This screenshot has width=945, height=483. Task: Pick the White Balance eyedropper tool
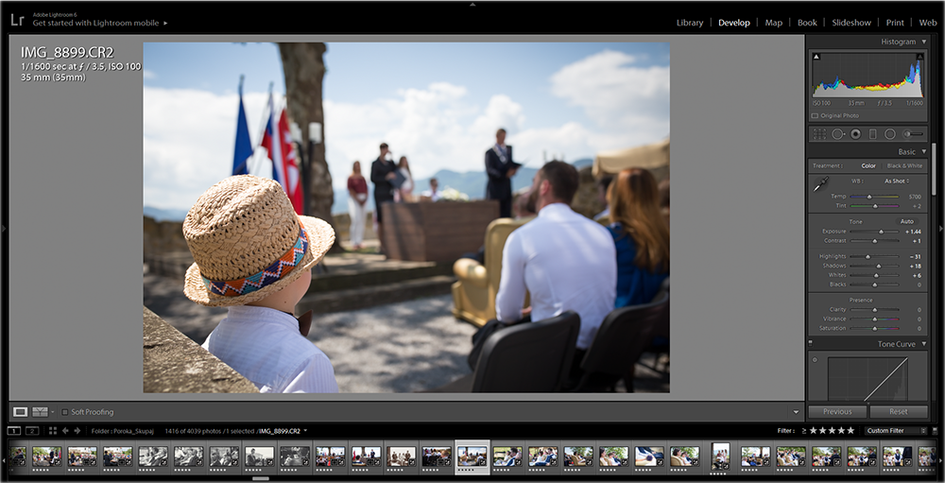821,184
